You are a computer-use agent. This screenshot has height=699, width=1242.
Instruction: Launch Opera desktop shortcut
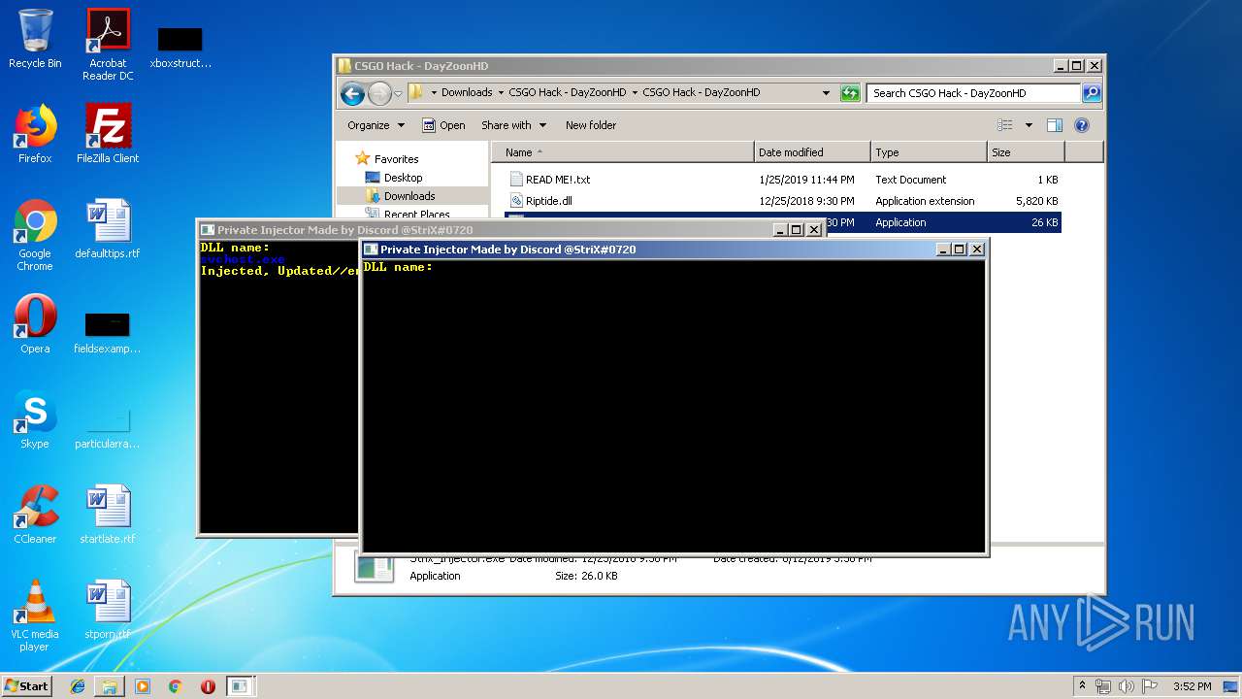tap(35, 324)
